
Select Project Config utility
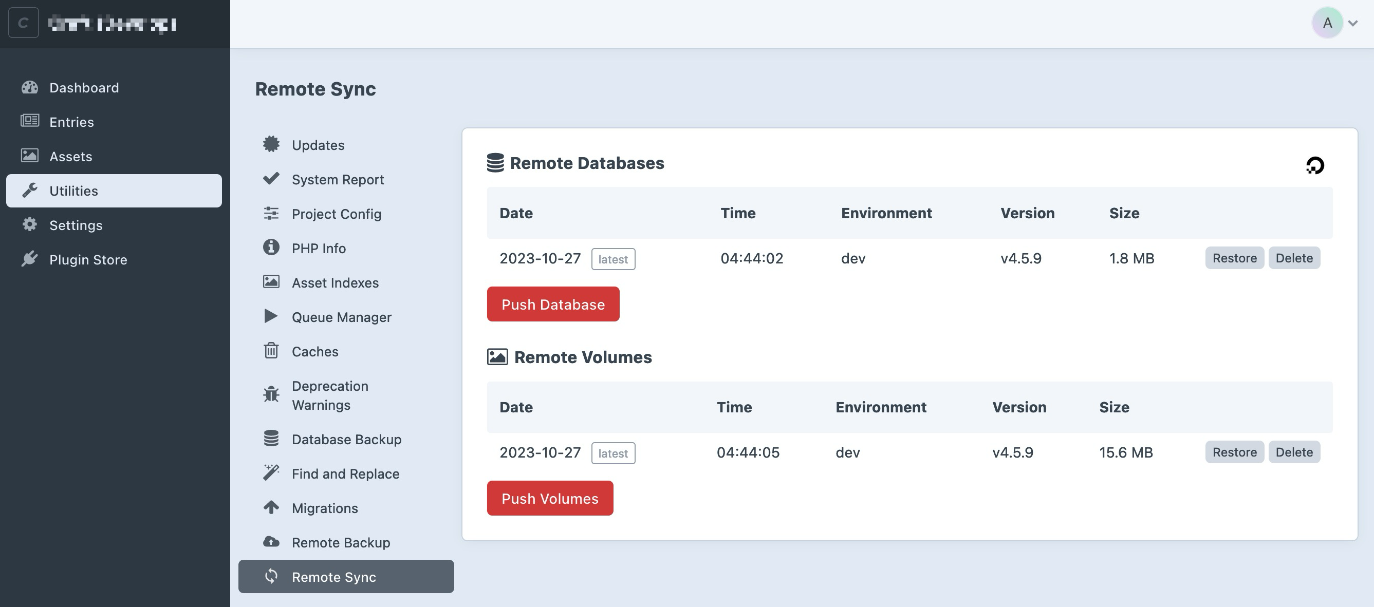336,214
